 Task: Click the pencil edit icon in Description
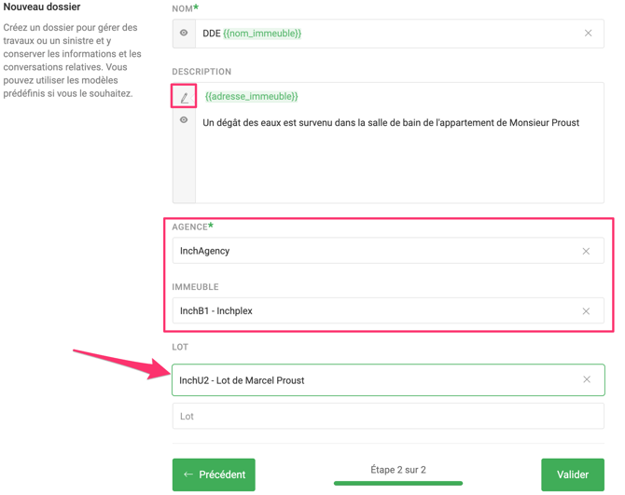point(184,97)
